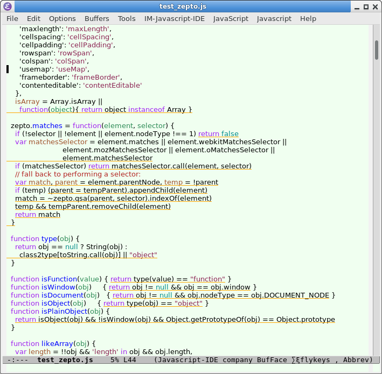Click 'Abbrev' minor mode indicator
Screen dimensions: 382x374
coord(356,360)
